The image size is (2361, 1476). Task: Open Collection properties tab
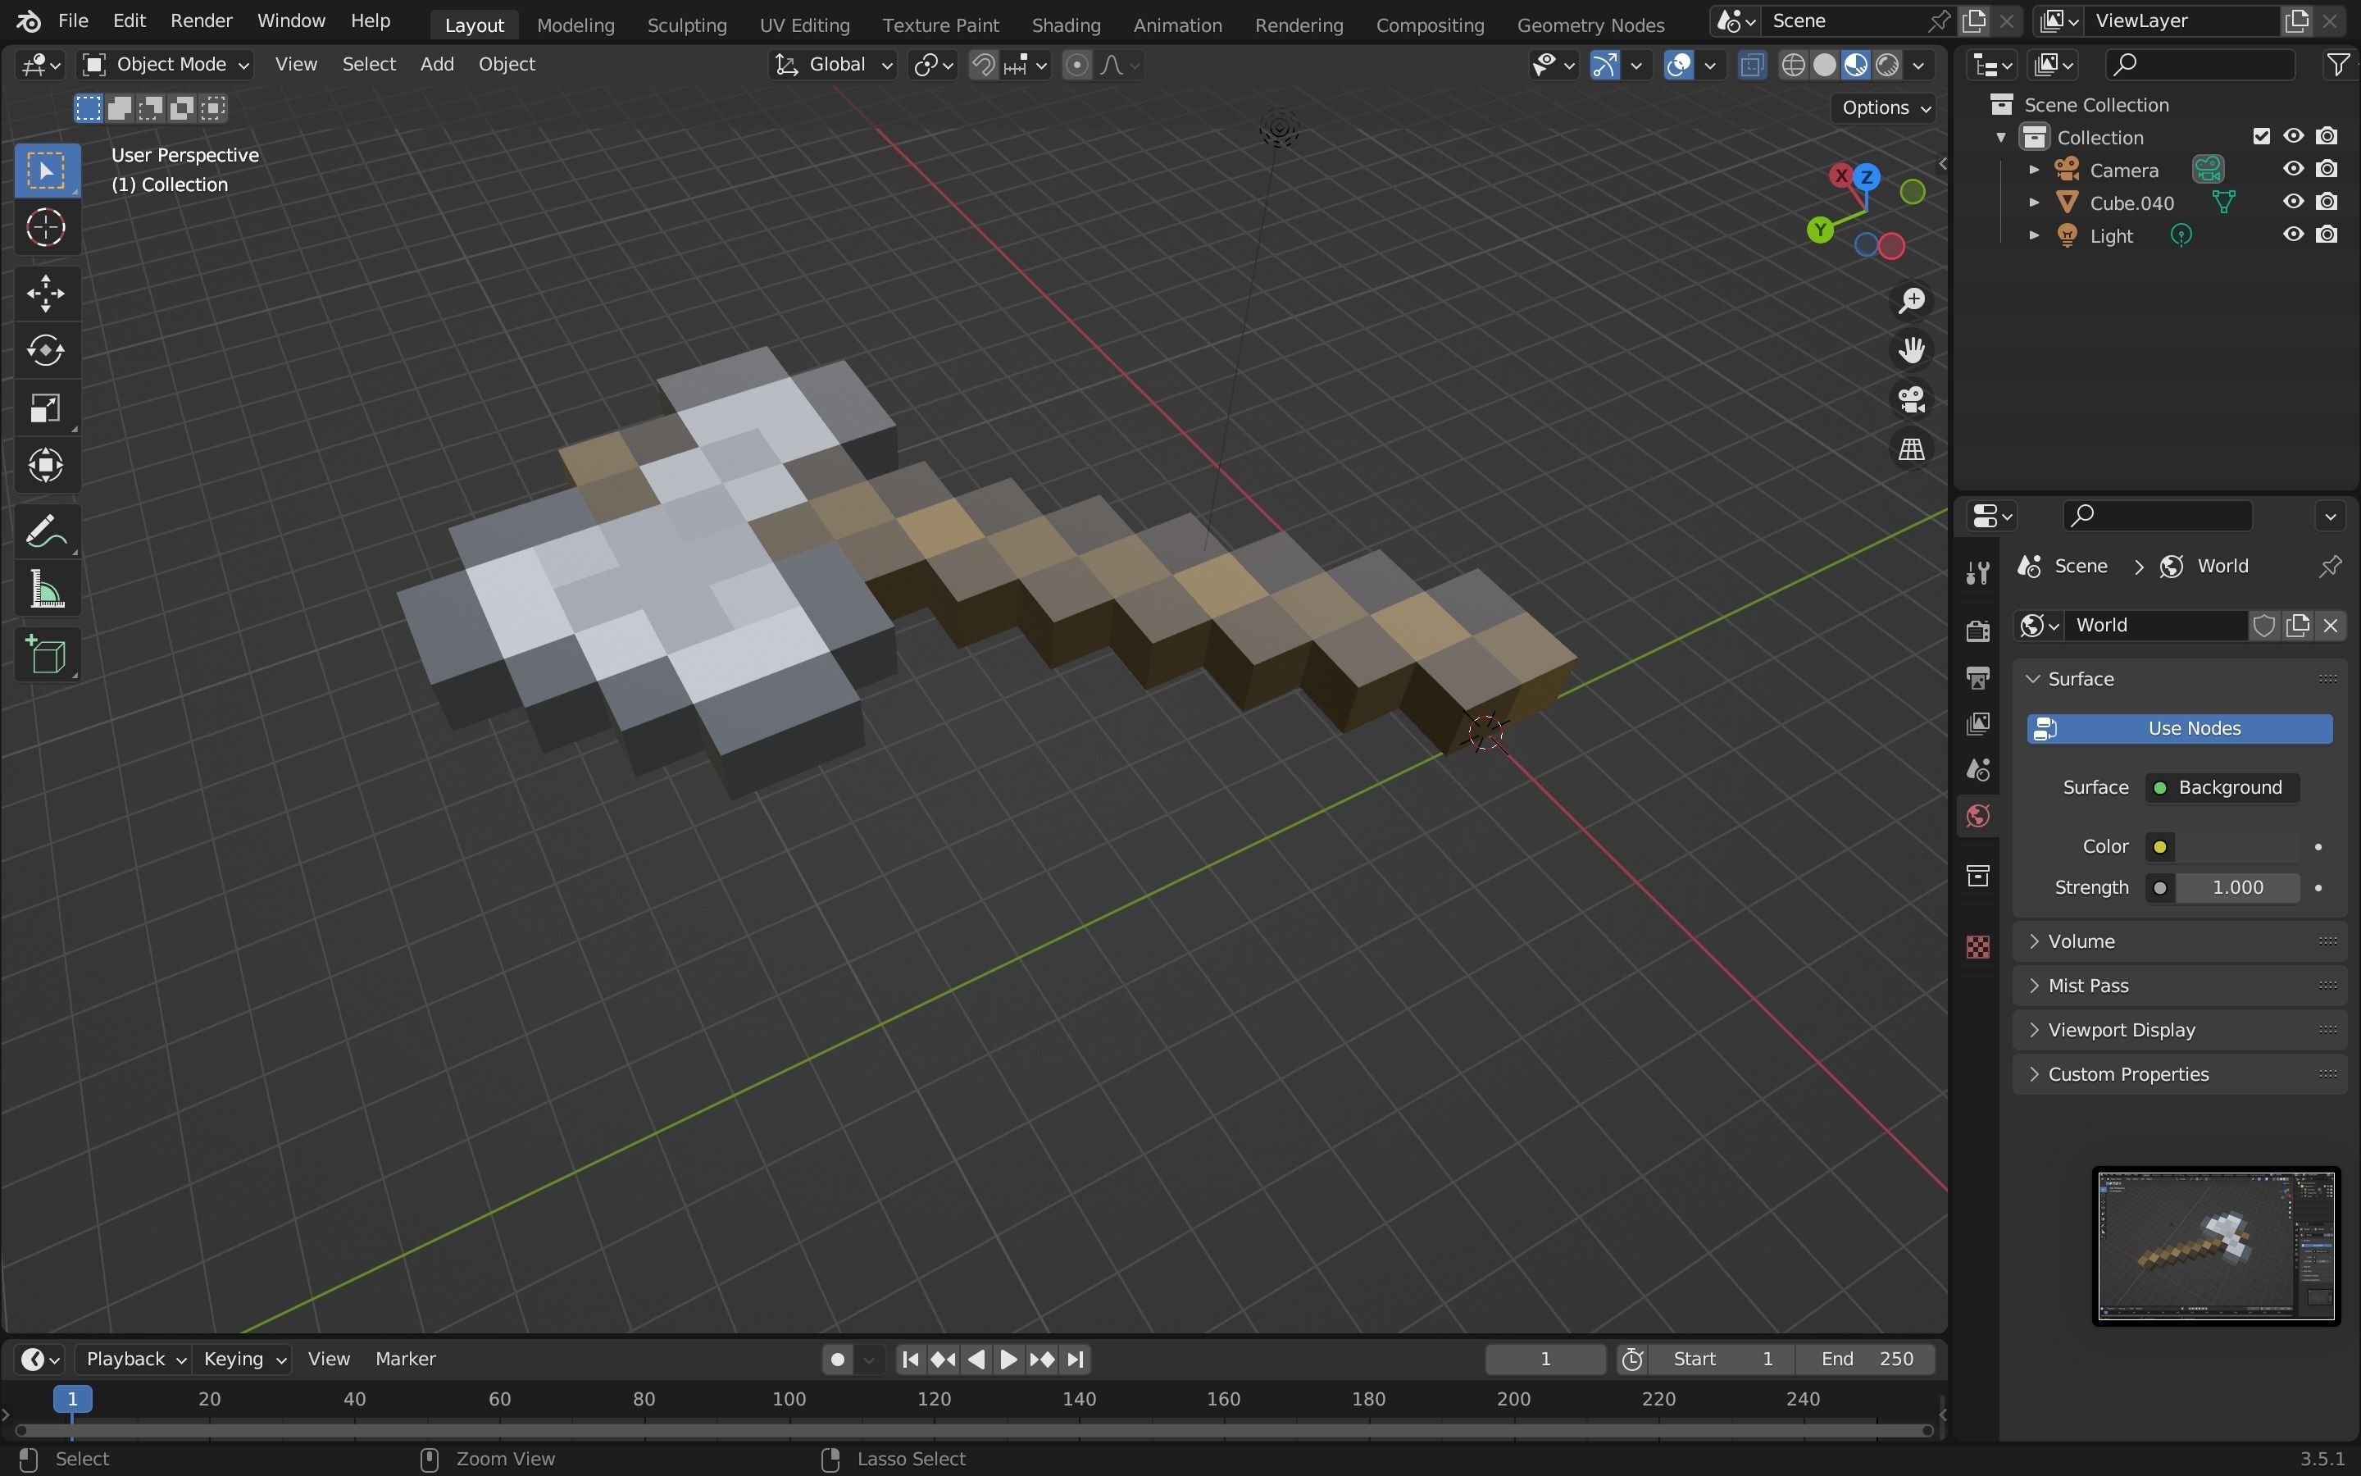pos(1977,876)
